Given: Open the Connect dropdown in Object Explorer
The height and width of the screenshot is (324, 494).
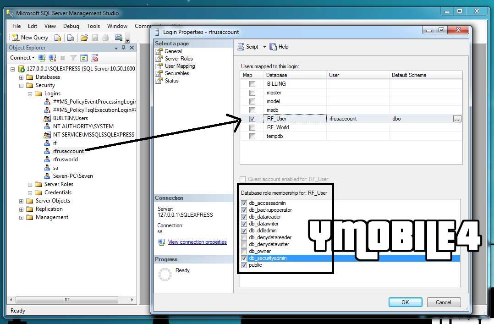Looking at the screenshot, I should click(x=22, y=58).
